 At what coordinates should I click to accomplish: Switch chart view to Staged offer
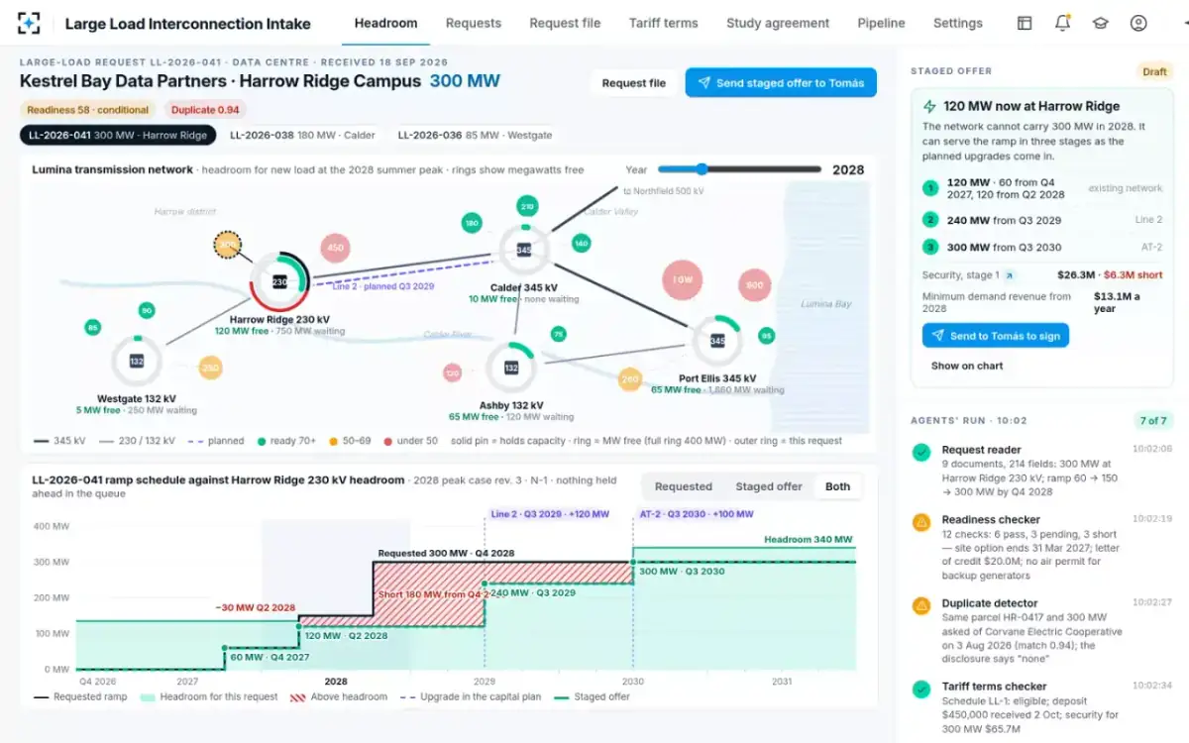coord(769,486)
